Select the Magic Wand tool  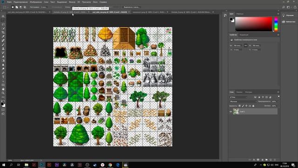[3, 28]
